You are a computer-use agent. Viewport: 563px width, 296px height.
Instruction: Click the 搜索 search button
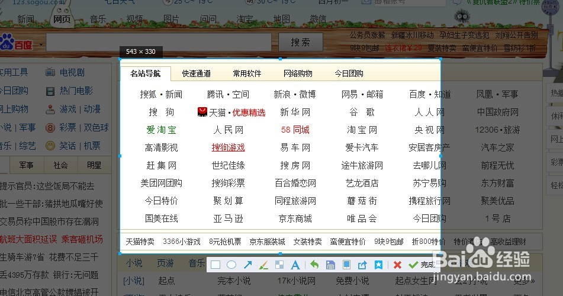[301, 43]
